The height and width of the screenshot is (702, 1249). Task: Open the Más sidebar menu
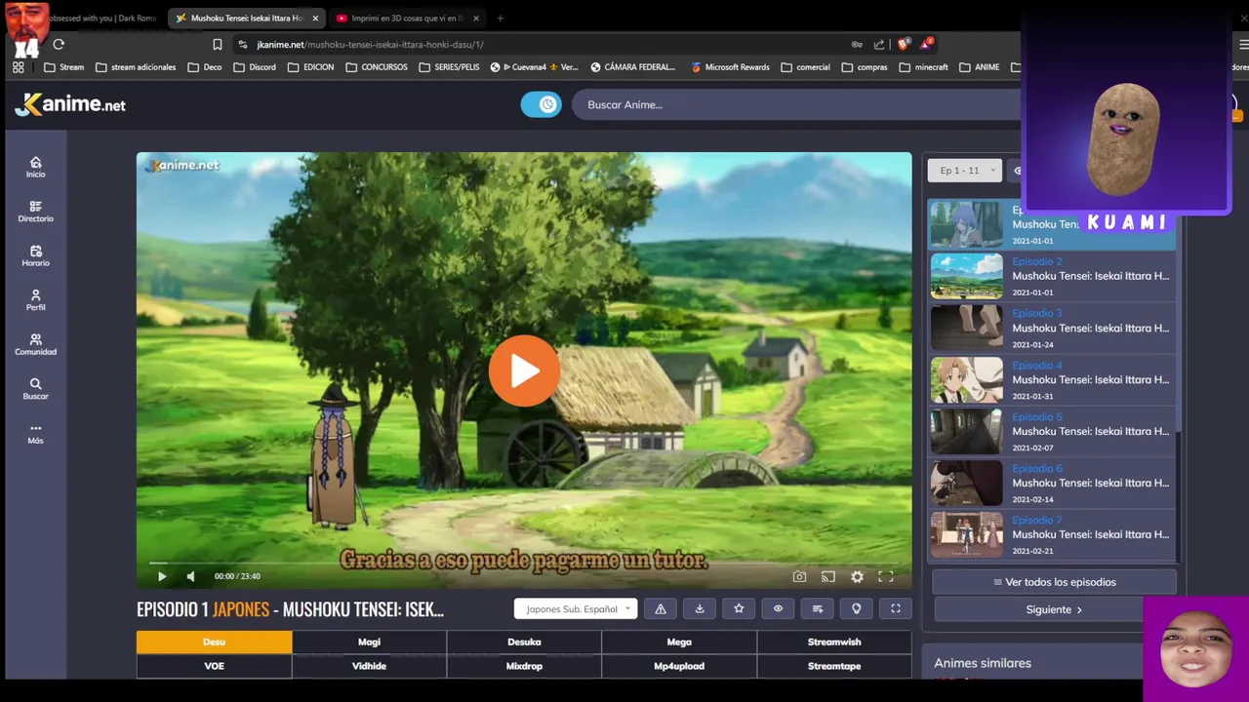coord(35,433)
